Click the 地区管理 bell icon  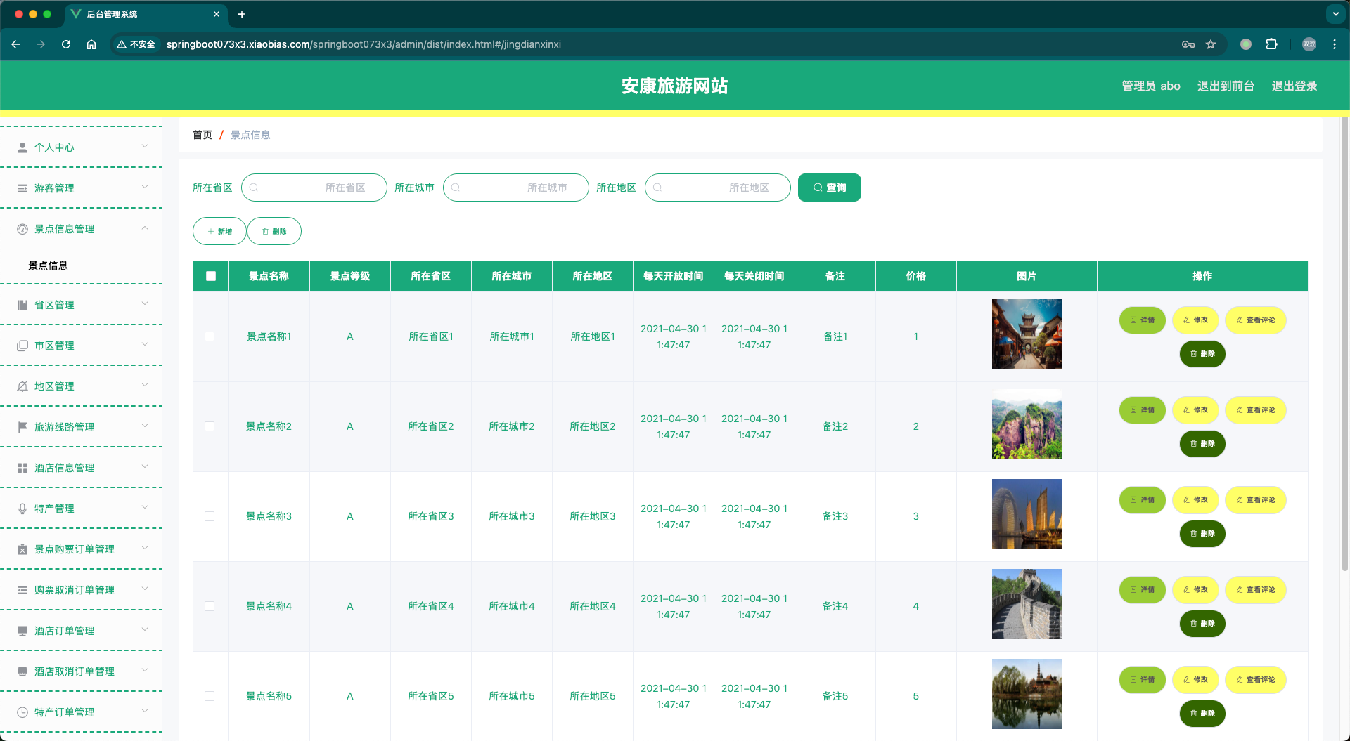tap(22, 386)
